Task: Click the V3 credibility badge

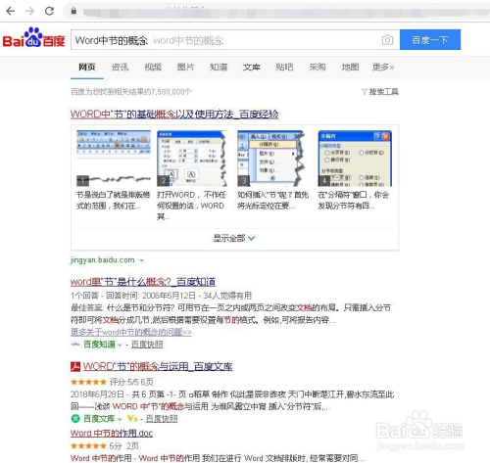Action: [x=132, y=418]
